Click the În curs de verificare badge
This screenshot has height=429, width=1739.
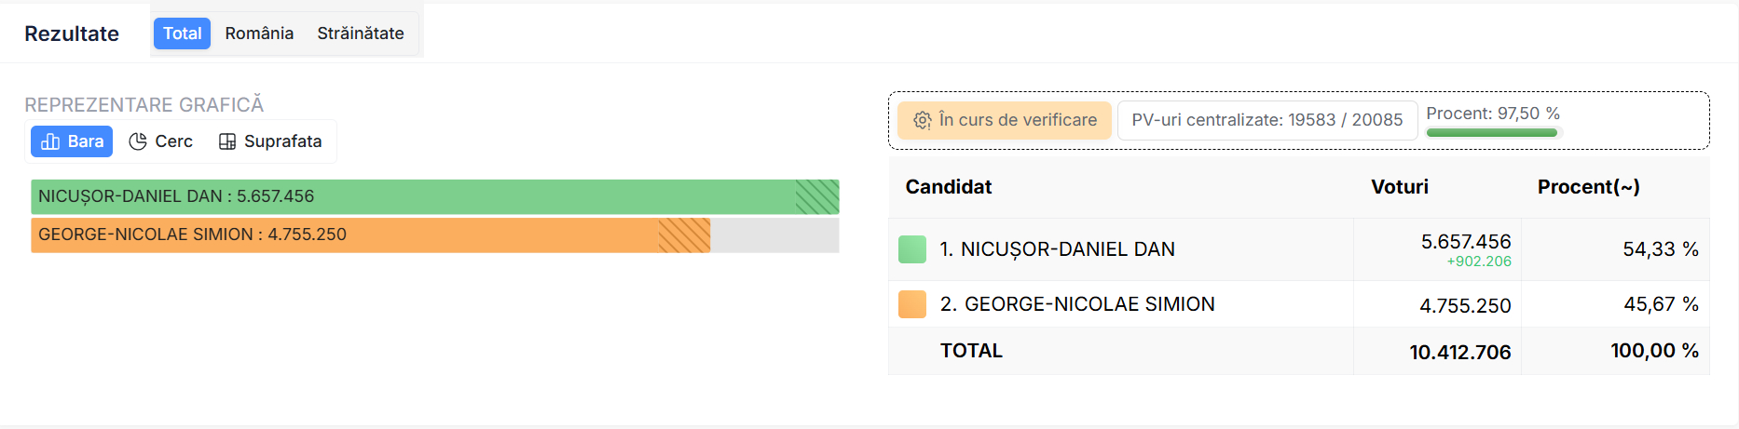pos(1005,120)
